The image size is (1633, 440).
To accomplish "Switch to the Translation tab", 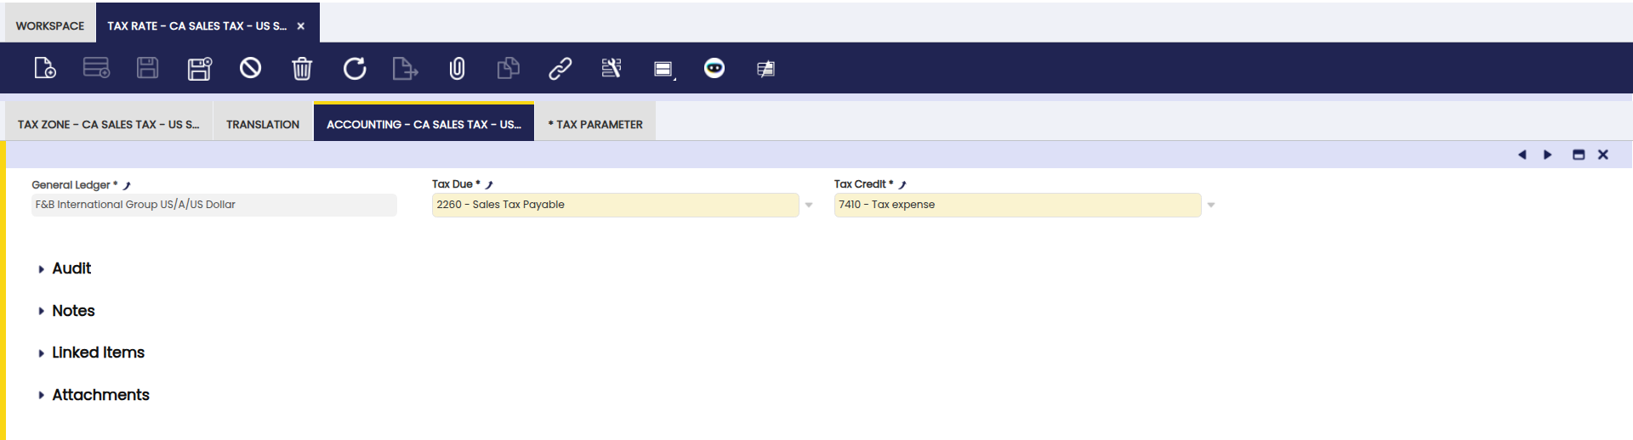I will click(262, 124).
